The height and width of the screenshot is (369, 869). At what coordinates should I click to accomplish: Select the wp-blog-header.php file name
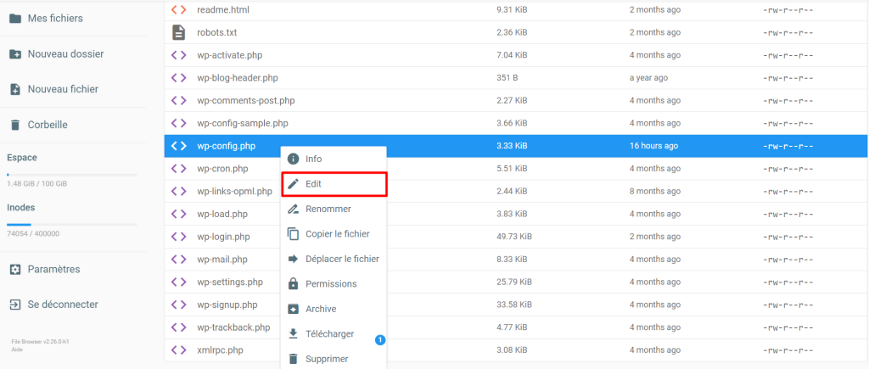click(238, 77)
